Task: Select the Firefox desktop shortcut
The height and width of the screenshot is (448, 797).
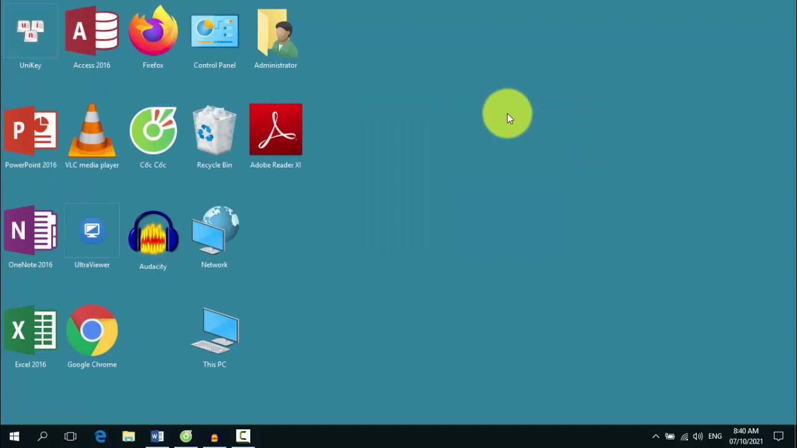Action: (153, 37)
